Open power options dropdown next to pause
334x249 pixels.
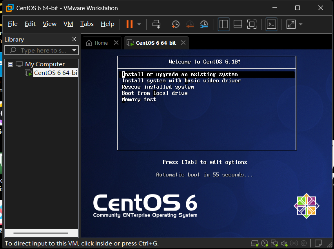(139, 24)
